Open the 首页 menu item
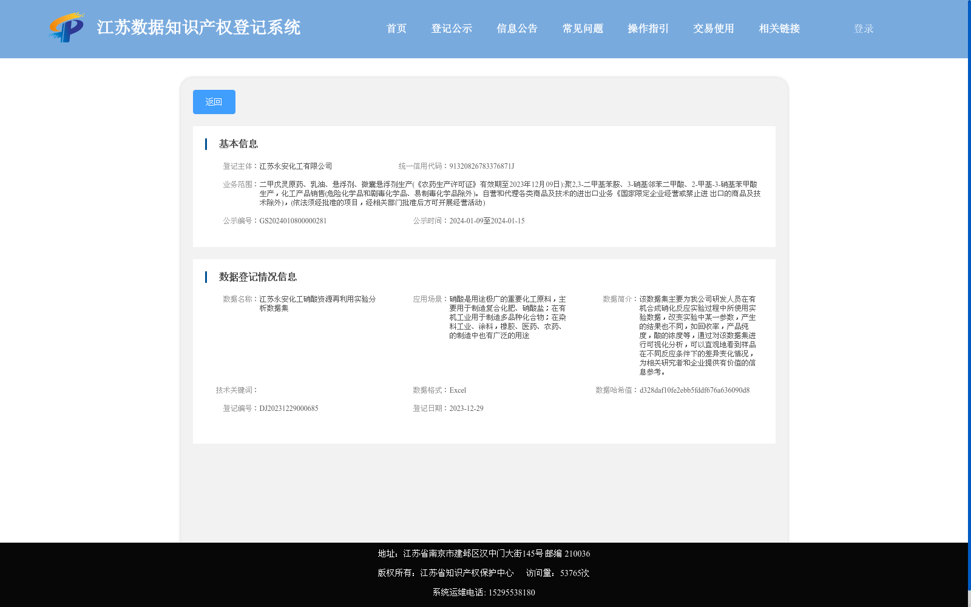Screen dimensions: 971x607 click(x=396, y=29)
